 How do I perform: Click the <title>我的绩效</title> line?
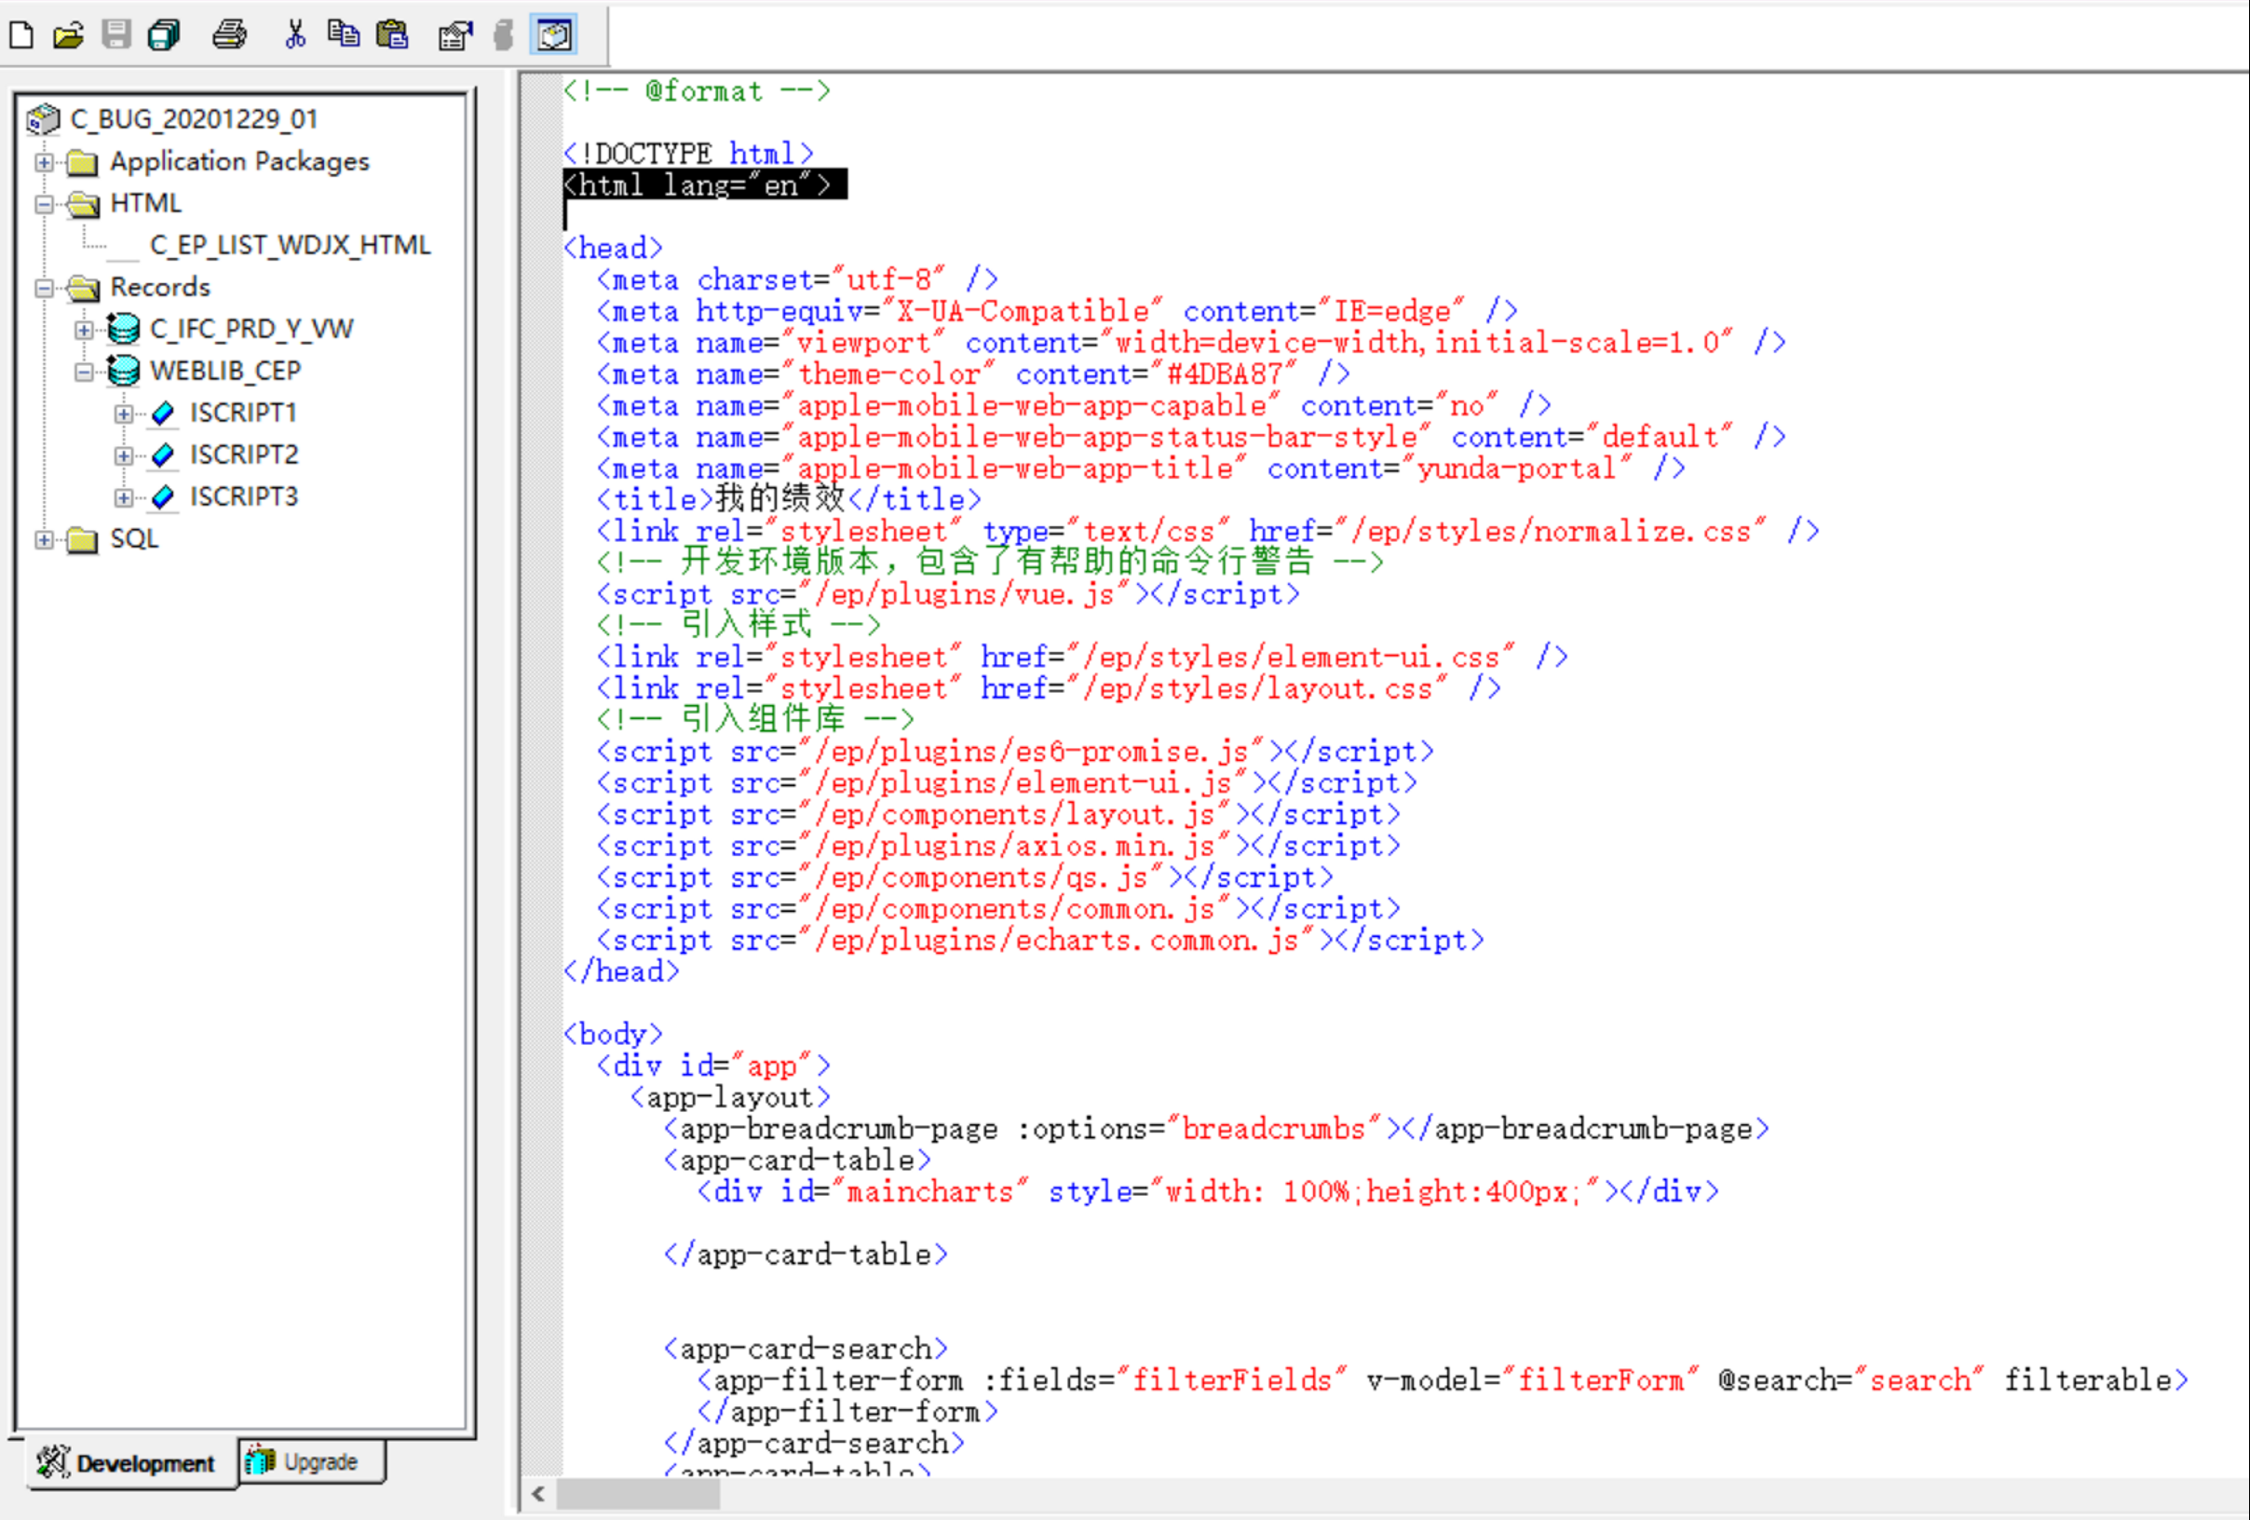click(x=789, y=499)
